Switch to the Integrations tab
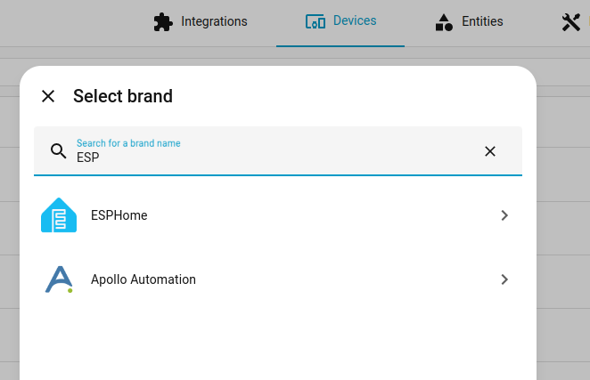 pyautogui.click(x=213, y=21)
